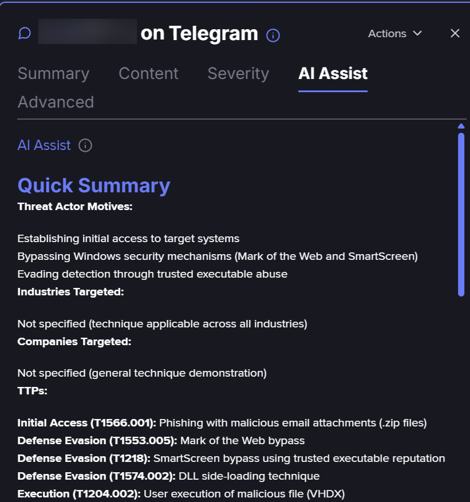Click the chat bubble icon beside the title

click(x=24, y=34)
